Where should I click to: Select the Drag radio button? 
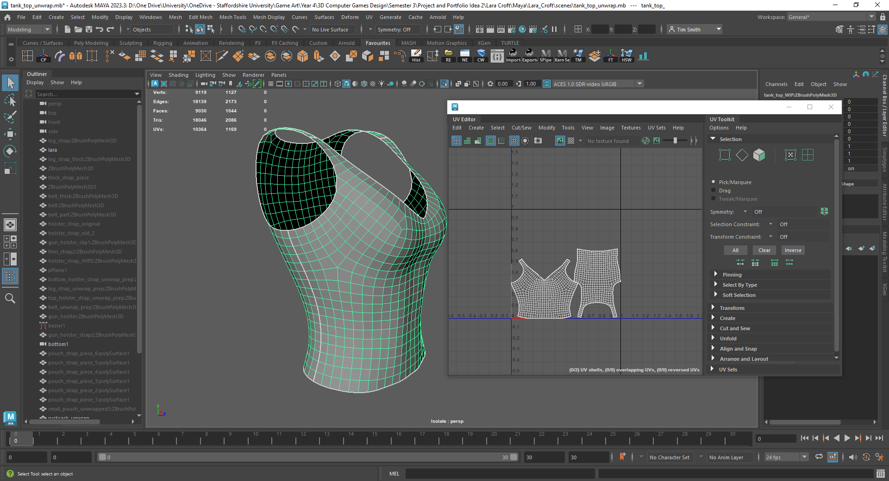pyautogui.click(x=714, y=190)
